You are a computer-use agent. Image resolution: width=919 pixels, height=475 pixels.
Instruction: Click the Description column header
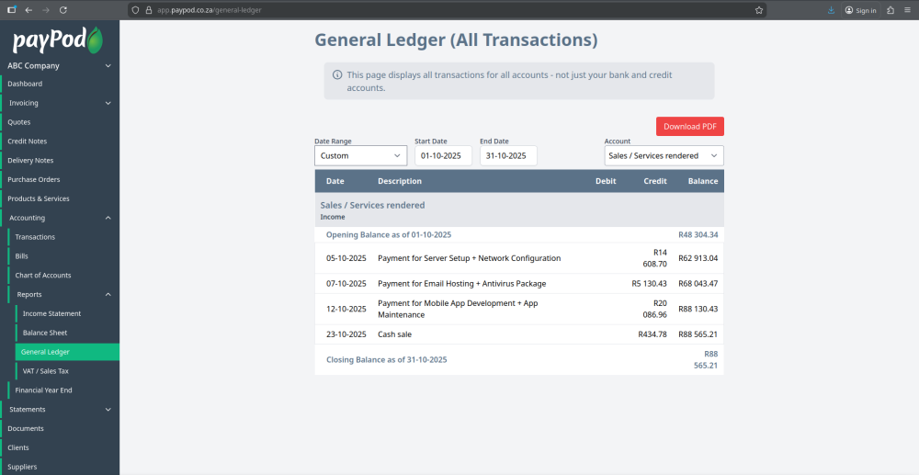400,181
